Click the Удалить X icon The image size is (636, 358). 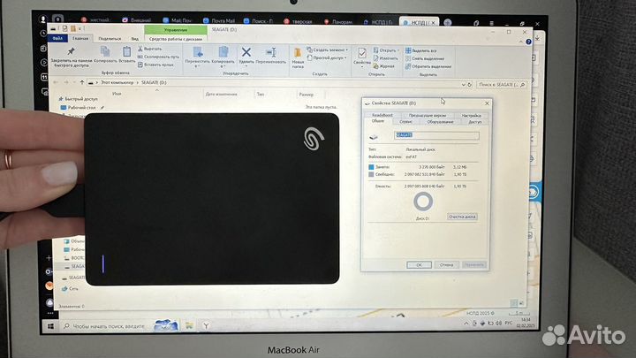coord(246,52)
